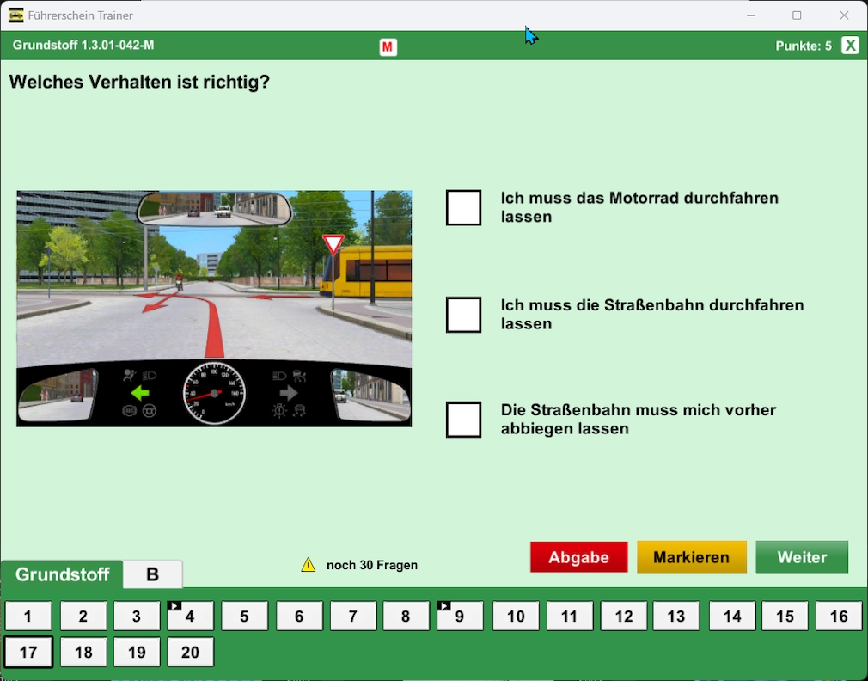This screenshot has width=868, height=681.
Task: Click the steering wheel icon on the dashboard
Action: coord(149,410)
